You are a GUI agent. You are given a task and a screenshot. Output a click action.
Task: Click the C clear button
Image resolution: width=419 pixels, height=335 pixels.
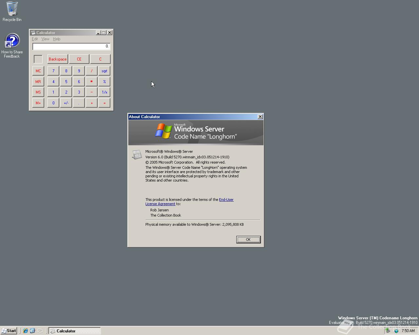100,59
